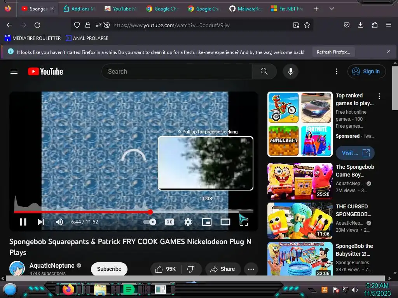Enter fullscreen mode
The width and height of the screenshot is (398, 298).
click(x=244, y=222)
